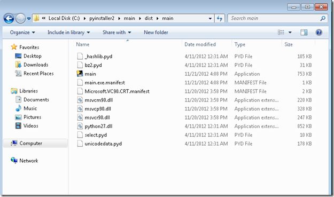
Task: Open the Organize menu
Action: click(22, 33)
